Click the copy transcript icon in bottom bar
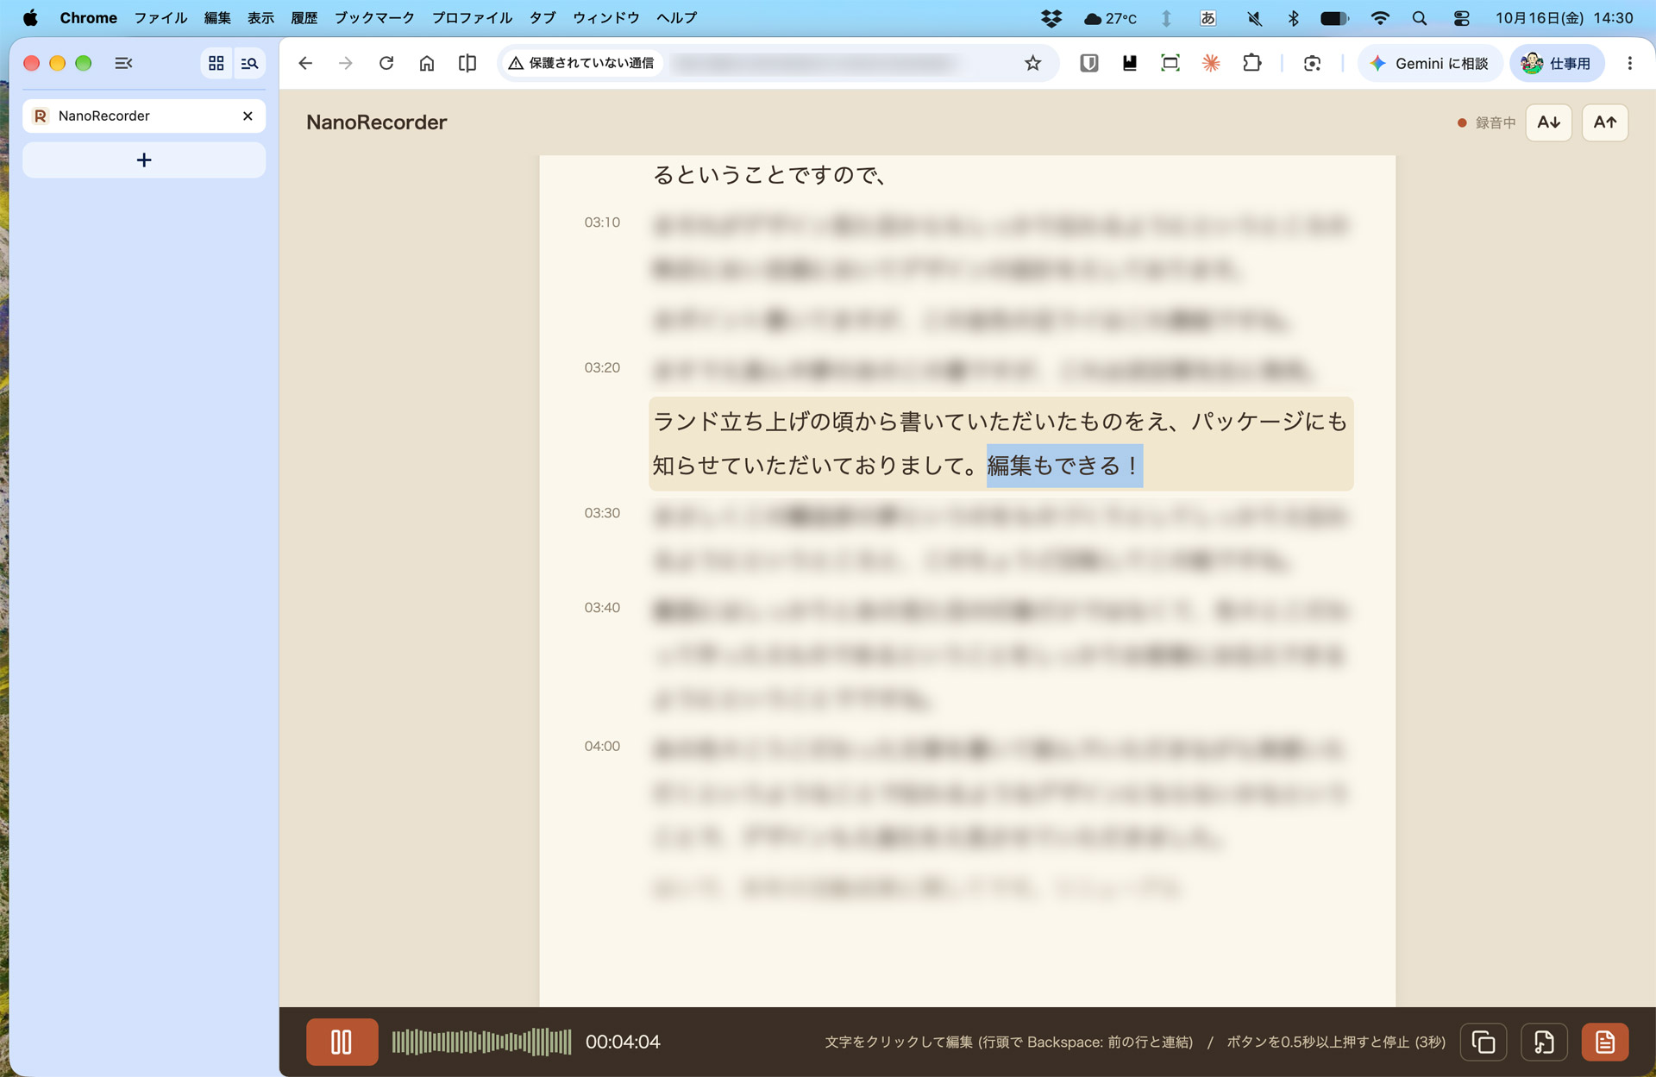 click(1483, 1042)
